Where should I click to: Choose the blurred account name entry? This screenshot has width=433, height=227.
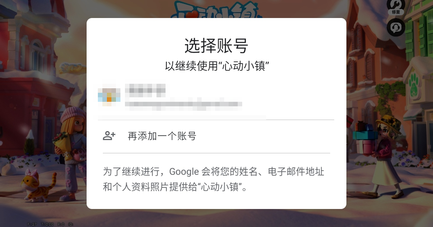pyautogui.click(x=145, y=91)
